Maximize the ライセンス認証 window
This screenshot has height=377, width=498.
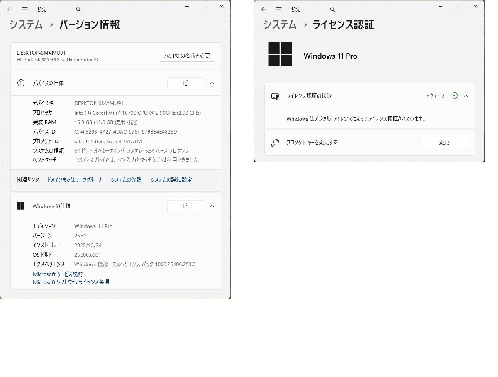pos(458,6)
